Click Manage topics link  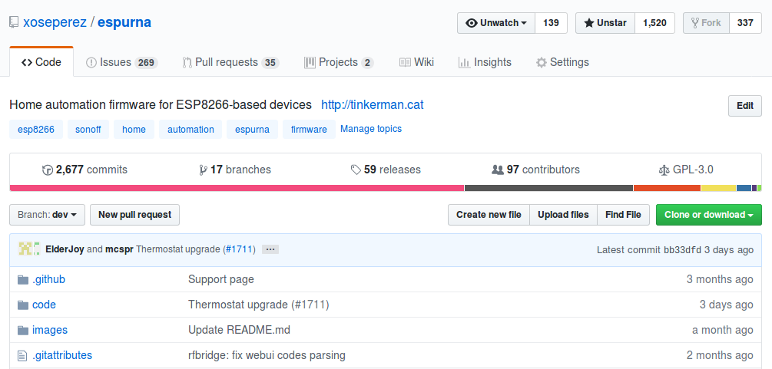(x=371, y=129)
